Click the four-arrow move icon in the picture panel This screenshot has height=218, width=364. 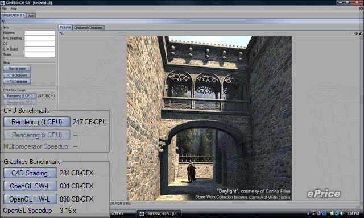[x=356, y=33]
